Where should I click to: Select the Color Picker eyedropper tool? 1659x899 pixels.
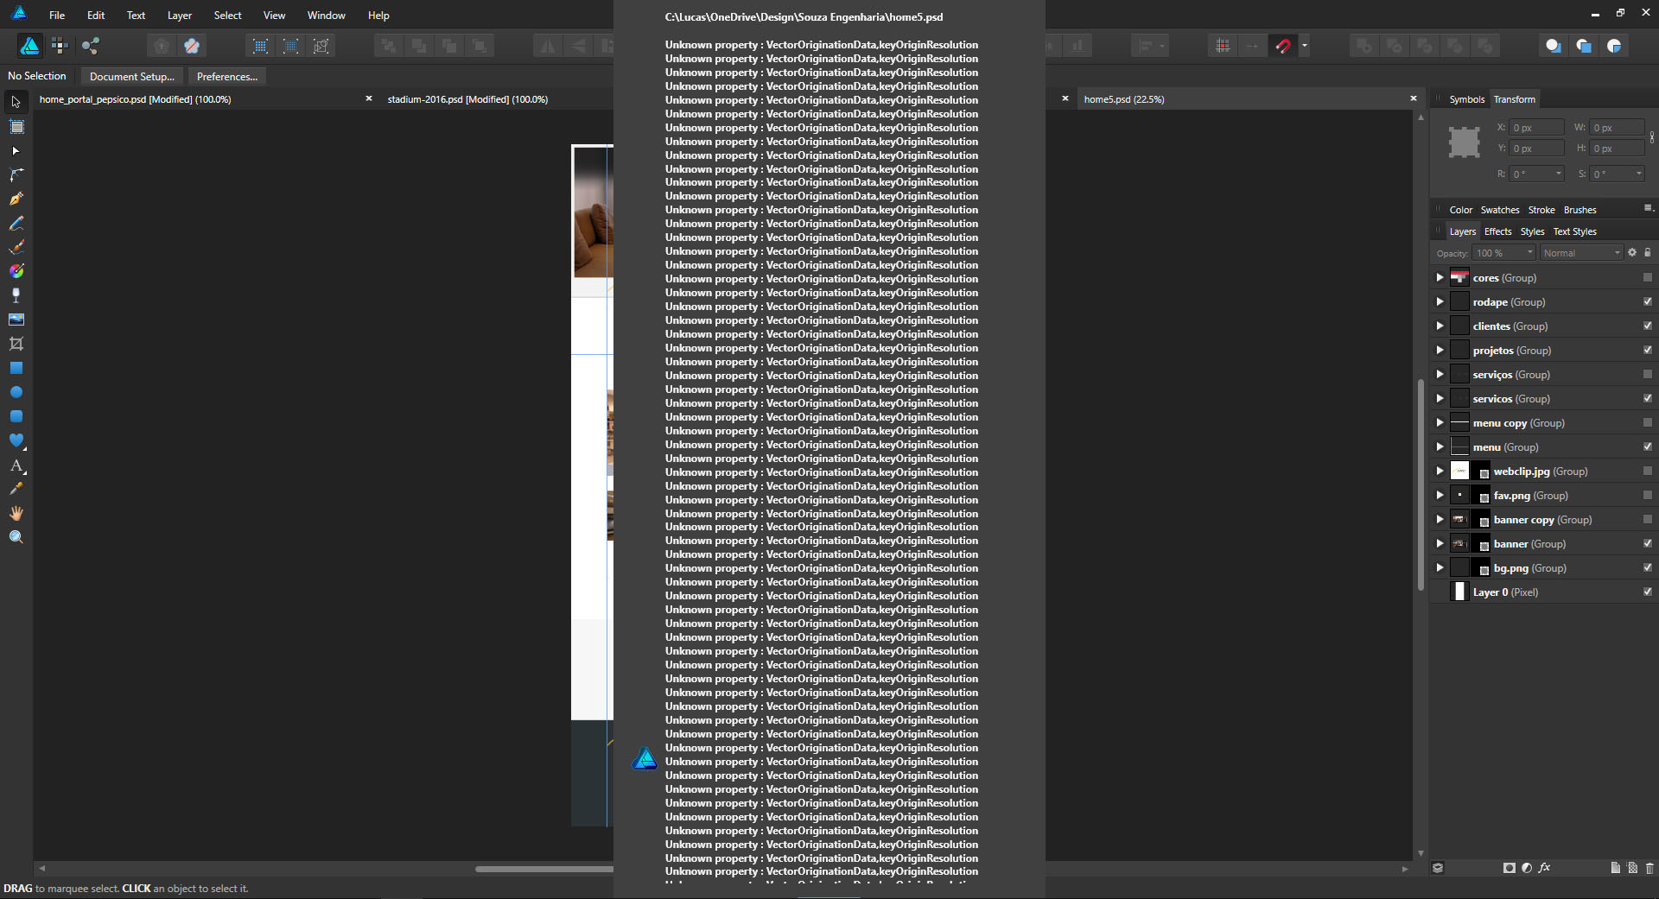pyautogui.click(x=16, y=489)
